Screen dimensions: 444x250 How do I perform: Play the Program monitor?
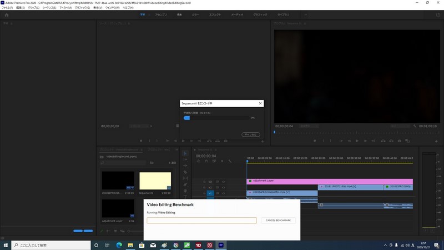point(357,141)
